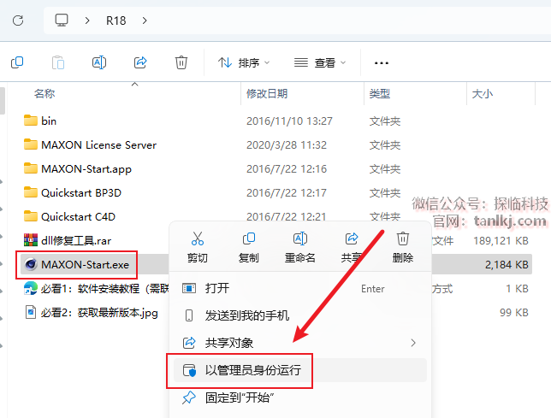Choose 删除 Delete in context menu
The height and width of the screenshot is (418, 551).
click(403, 247)
